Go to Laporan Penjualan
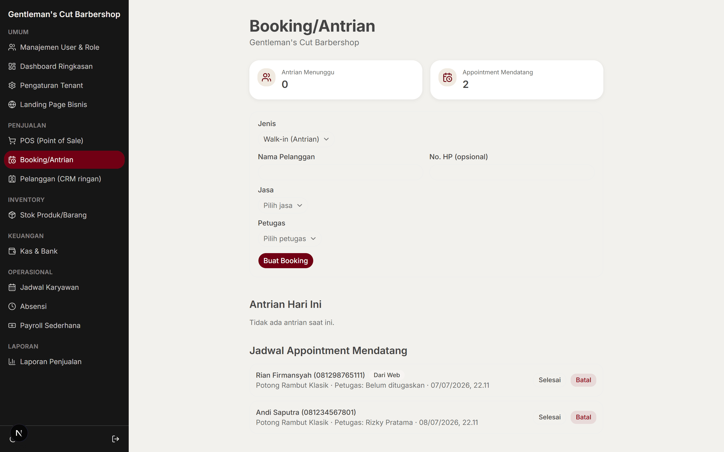The width and height of the screenshot is (724, 452). [x=64, y=362]
